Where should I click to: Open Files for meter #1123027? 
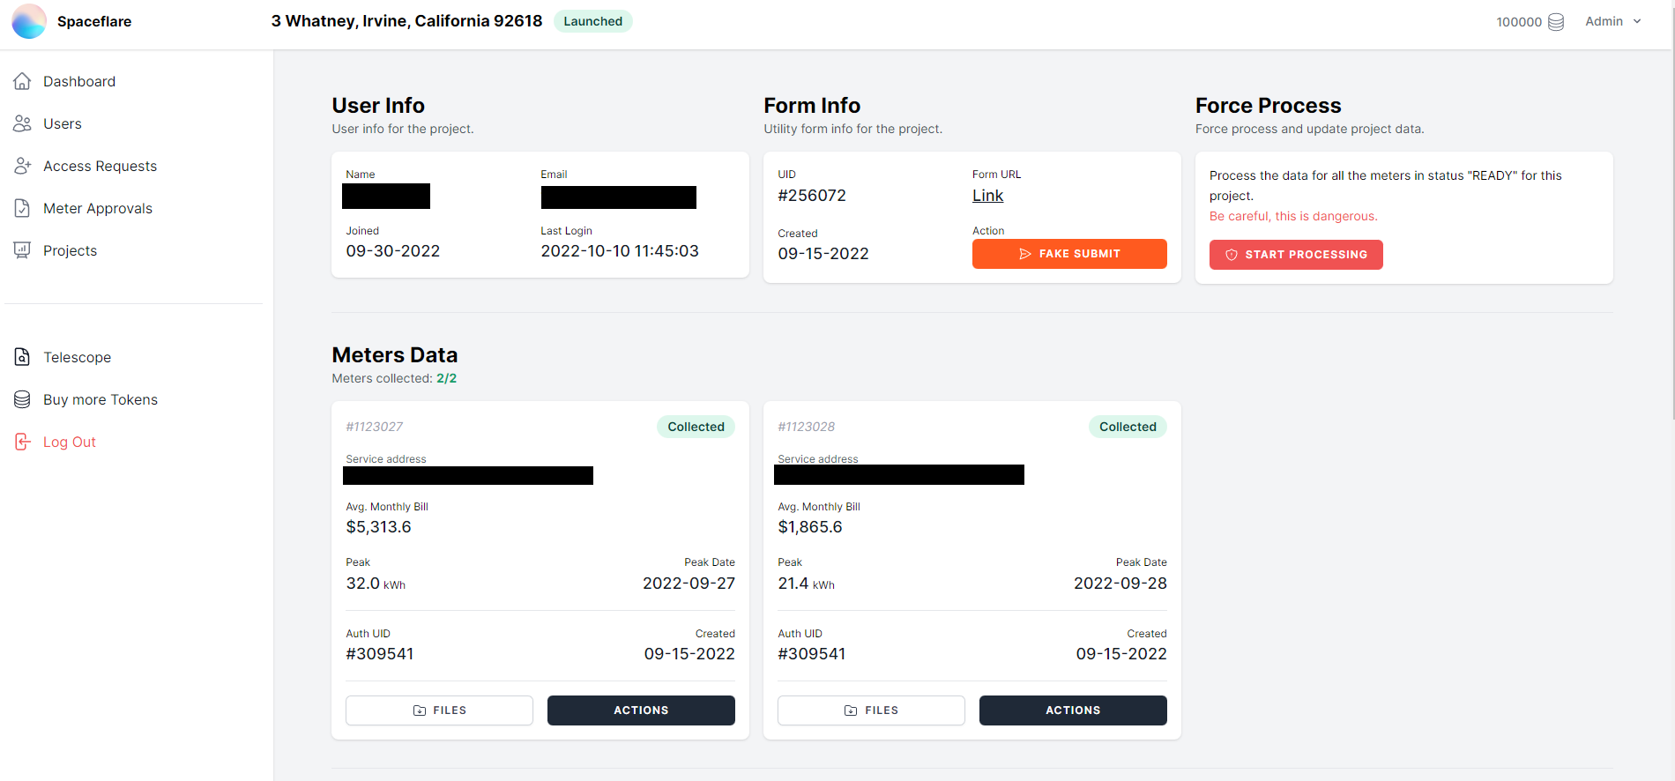point(439,710)
